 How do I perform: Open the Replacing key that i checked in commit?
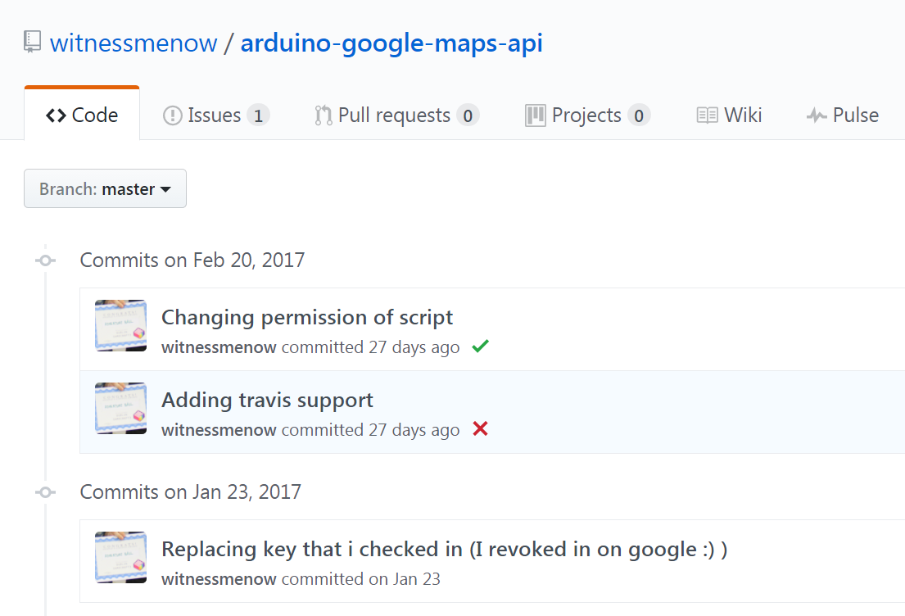[444, 549]
